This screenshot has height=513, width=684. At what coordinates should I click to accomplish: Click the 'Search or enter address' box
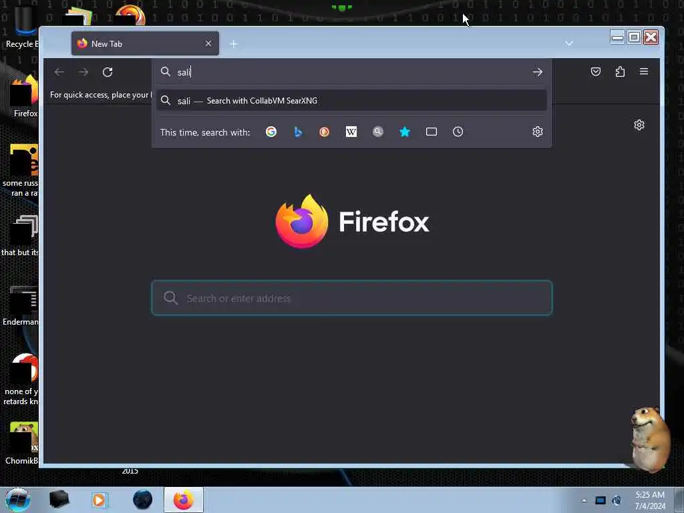coord(351,298)
